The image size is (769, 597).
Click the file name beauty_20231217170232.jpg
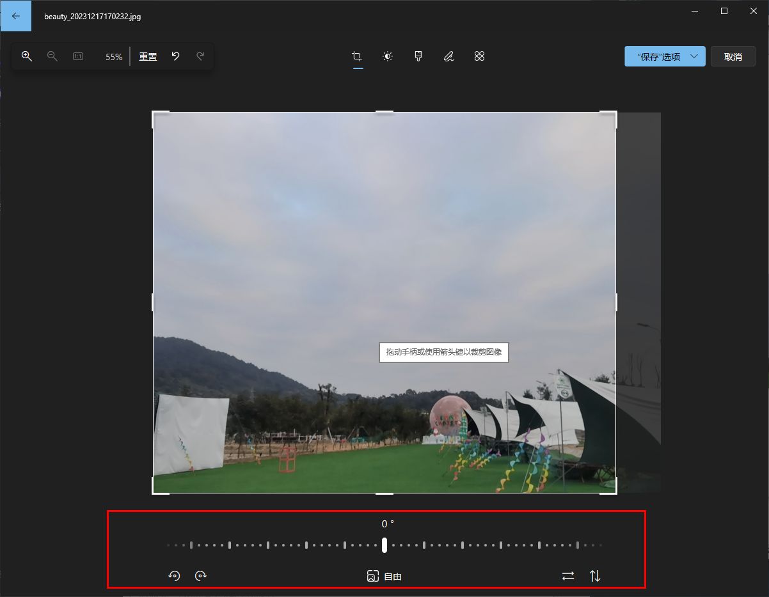click(x=93, y=17)
